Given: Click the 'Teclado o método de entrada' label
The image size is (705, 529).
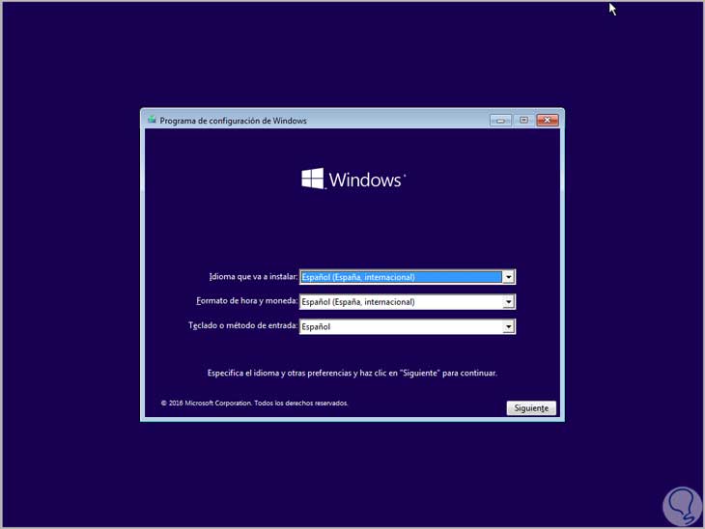Looking at the screenshot, I should tap(242, 325).
